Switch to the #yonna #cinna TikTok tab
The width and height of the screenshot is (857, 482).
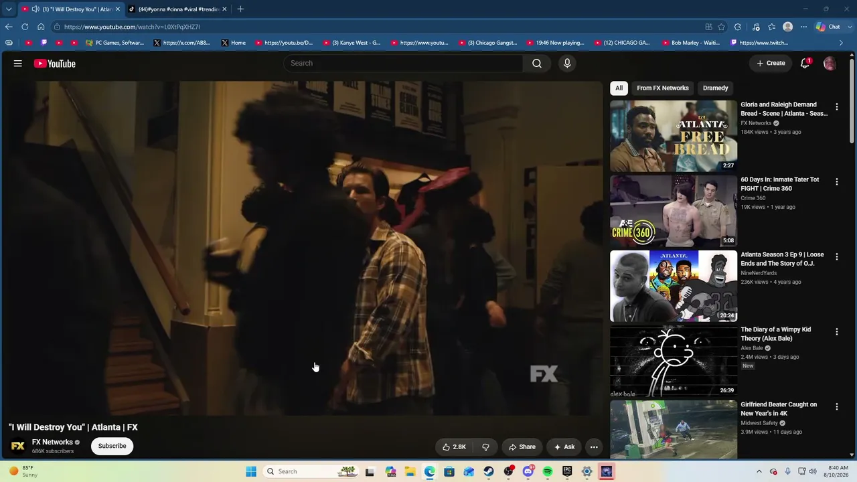pos(178,9)
